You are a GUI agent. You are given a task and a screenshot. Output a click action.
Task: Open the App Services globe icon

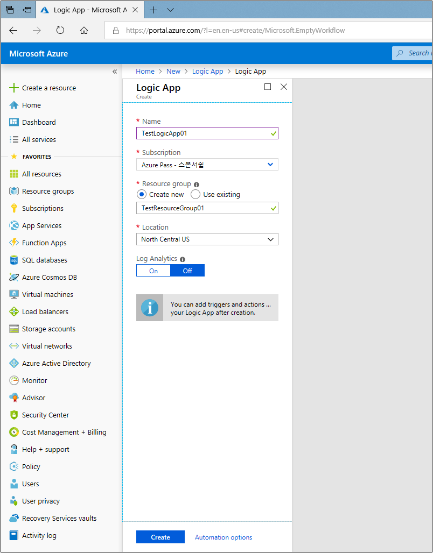point(14,226)
